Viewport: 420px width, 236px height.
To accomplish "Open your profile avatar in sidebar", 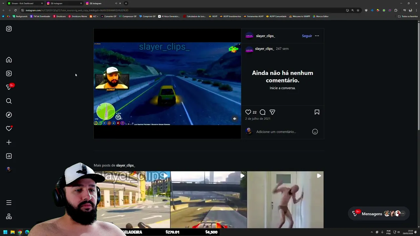I will pyautogui.click(x=9, y=169).
